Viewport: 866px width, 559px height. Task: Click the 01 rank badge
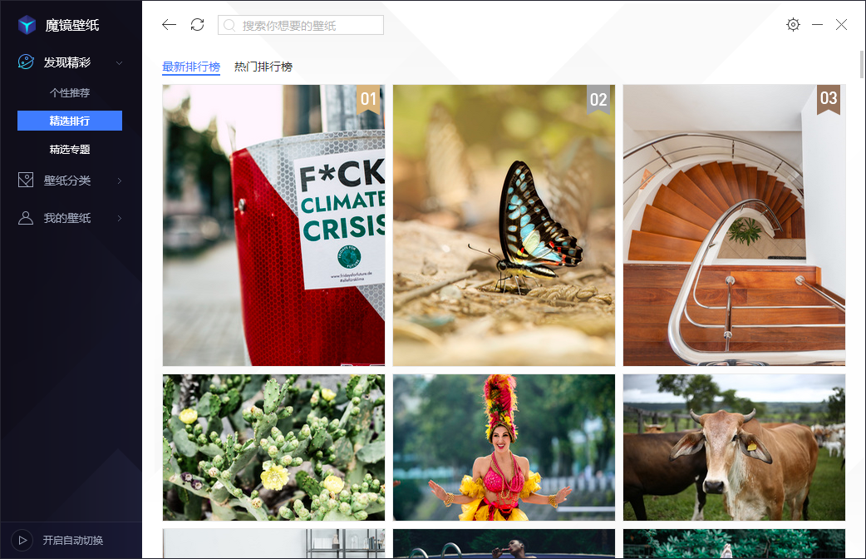[x=368, y=100]
